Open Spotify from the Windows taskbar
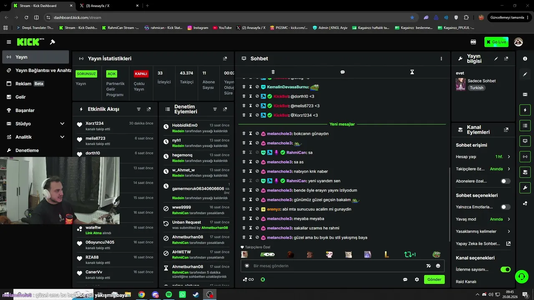 click(x=169, y=295)
